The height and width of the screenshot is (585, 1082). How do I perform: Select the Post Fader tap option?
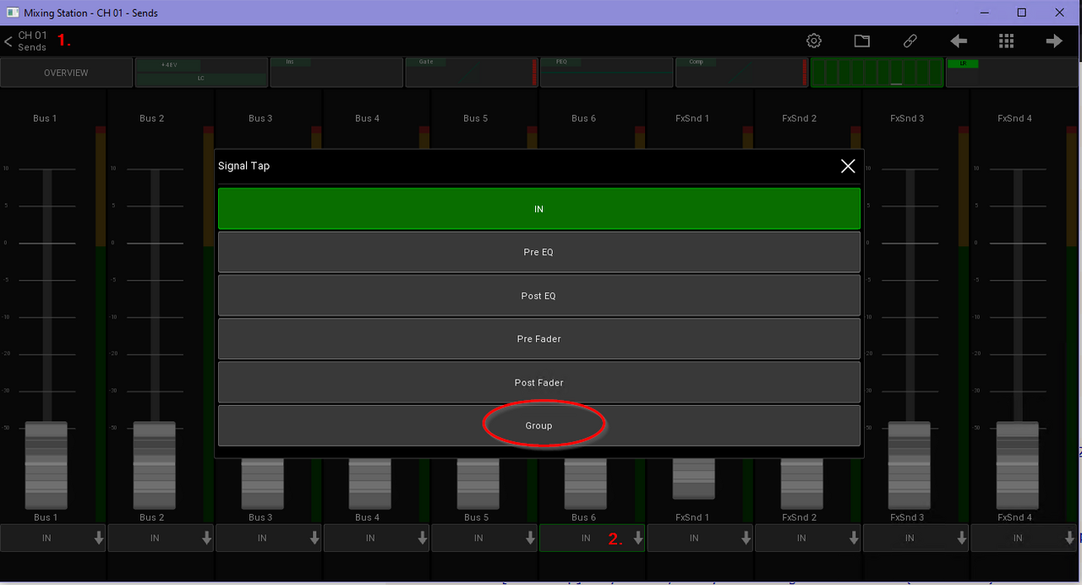point(539,382)
